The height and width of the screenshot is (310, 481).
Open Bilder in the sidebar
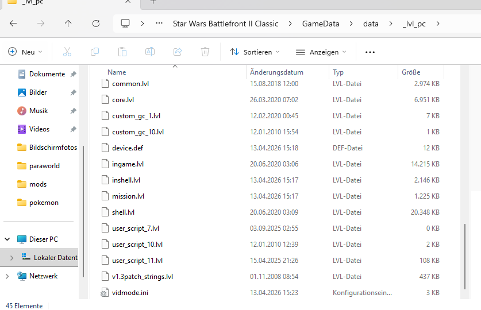pos(37,92)
